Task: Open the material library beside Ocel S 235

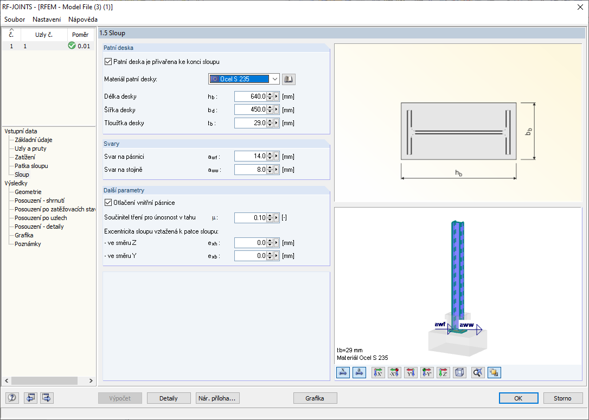Action: click(288, 79)
